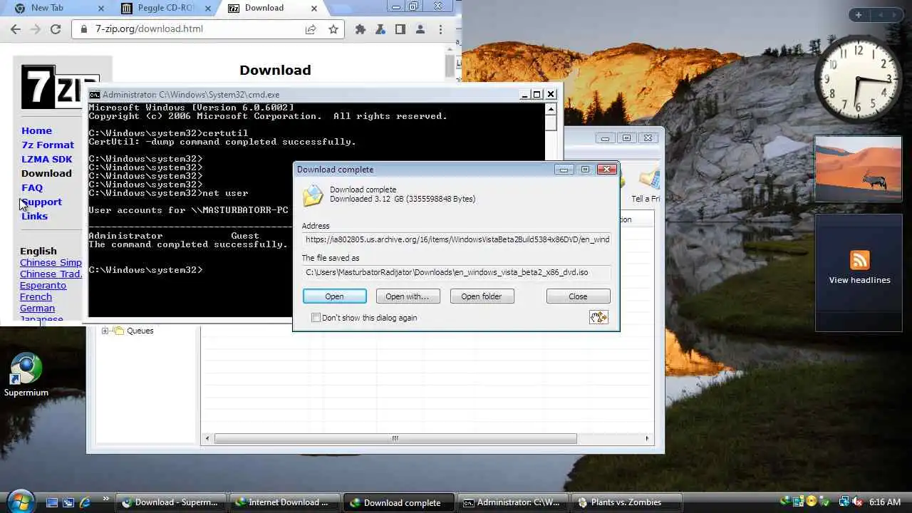Screen dimensions: 912x513
Task: Reload the 7-zip page
Action: tap(56, 29)
